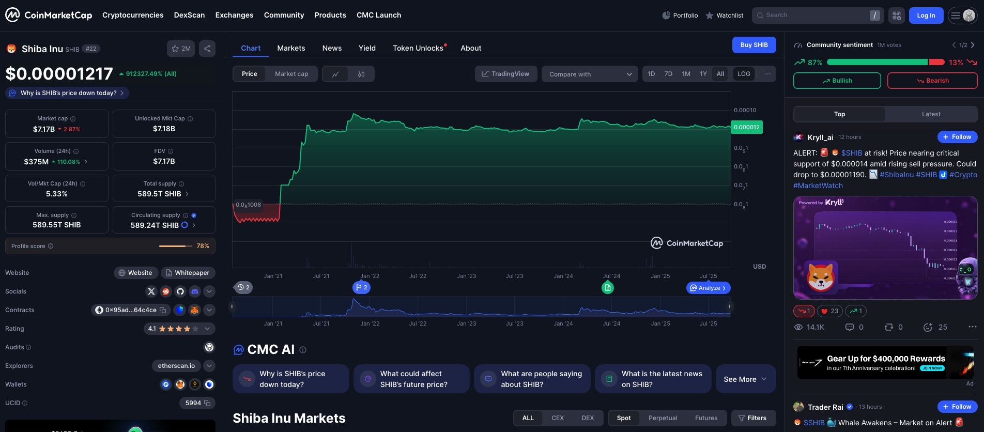This screenshot has height=432, width=984.
Task: Switch to the Latest posts tab
Action: pyautogui.click(x=931, y=114)
